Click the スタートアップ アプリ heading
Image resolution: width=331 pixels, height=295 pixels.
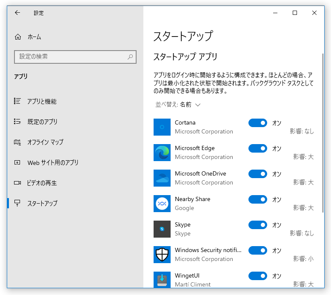(185, 57)
